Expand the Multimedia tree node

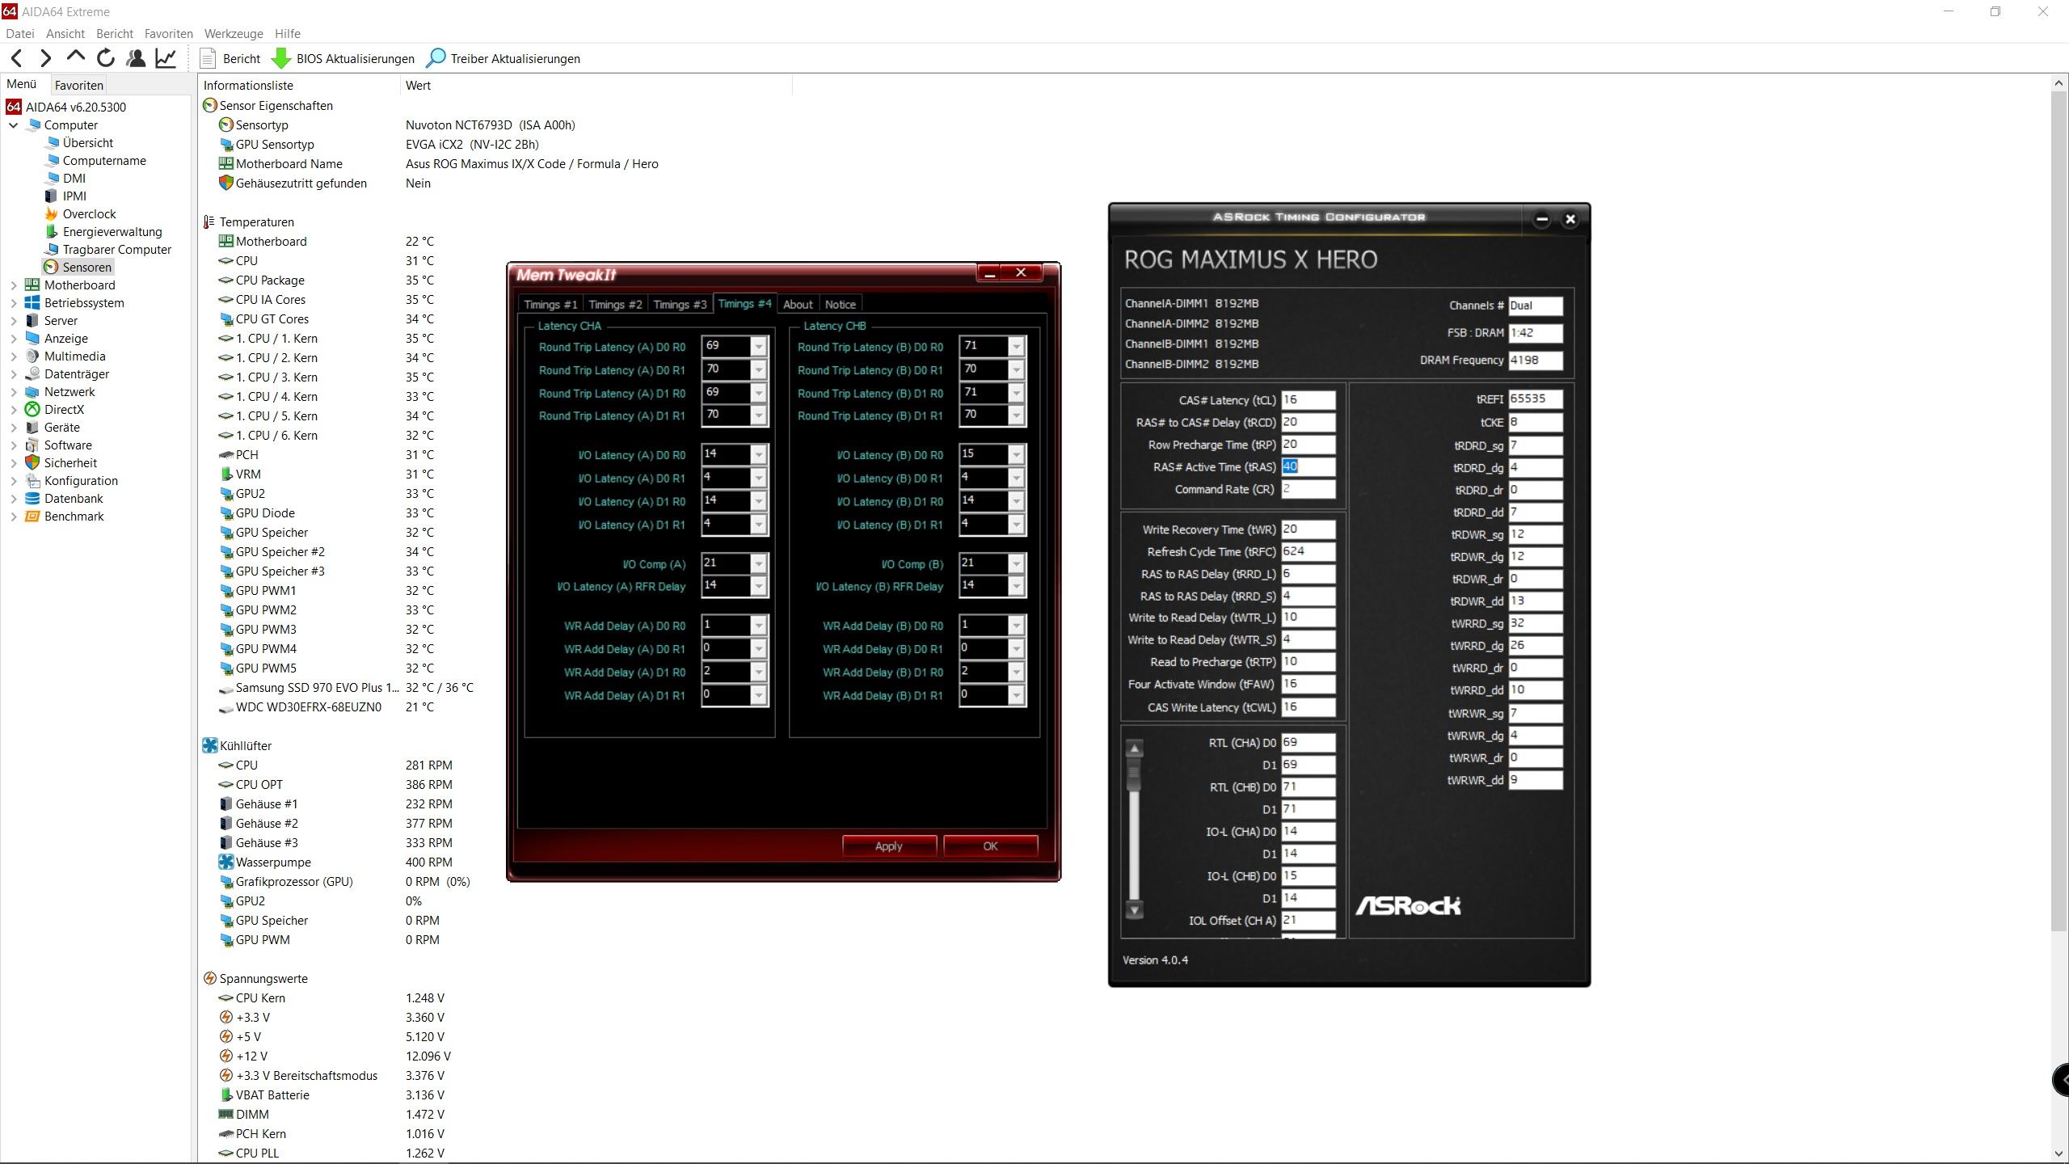click(x=13, y=356)
